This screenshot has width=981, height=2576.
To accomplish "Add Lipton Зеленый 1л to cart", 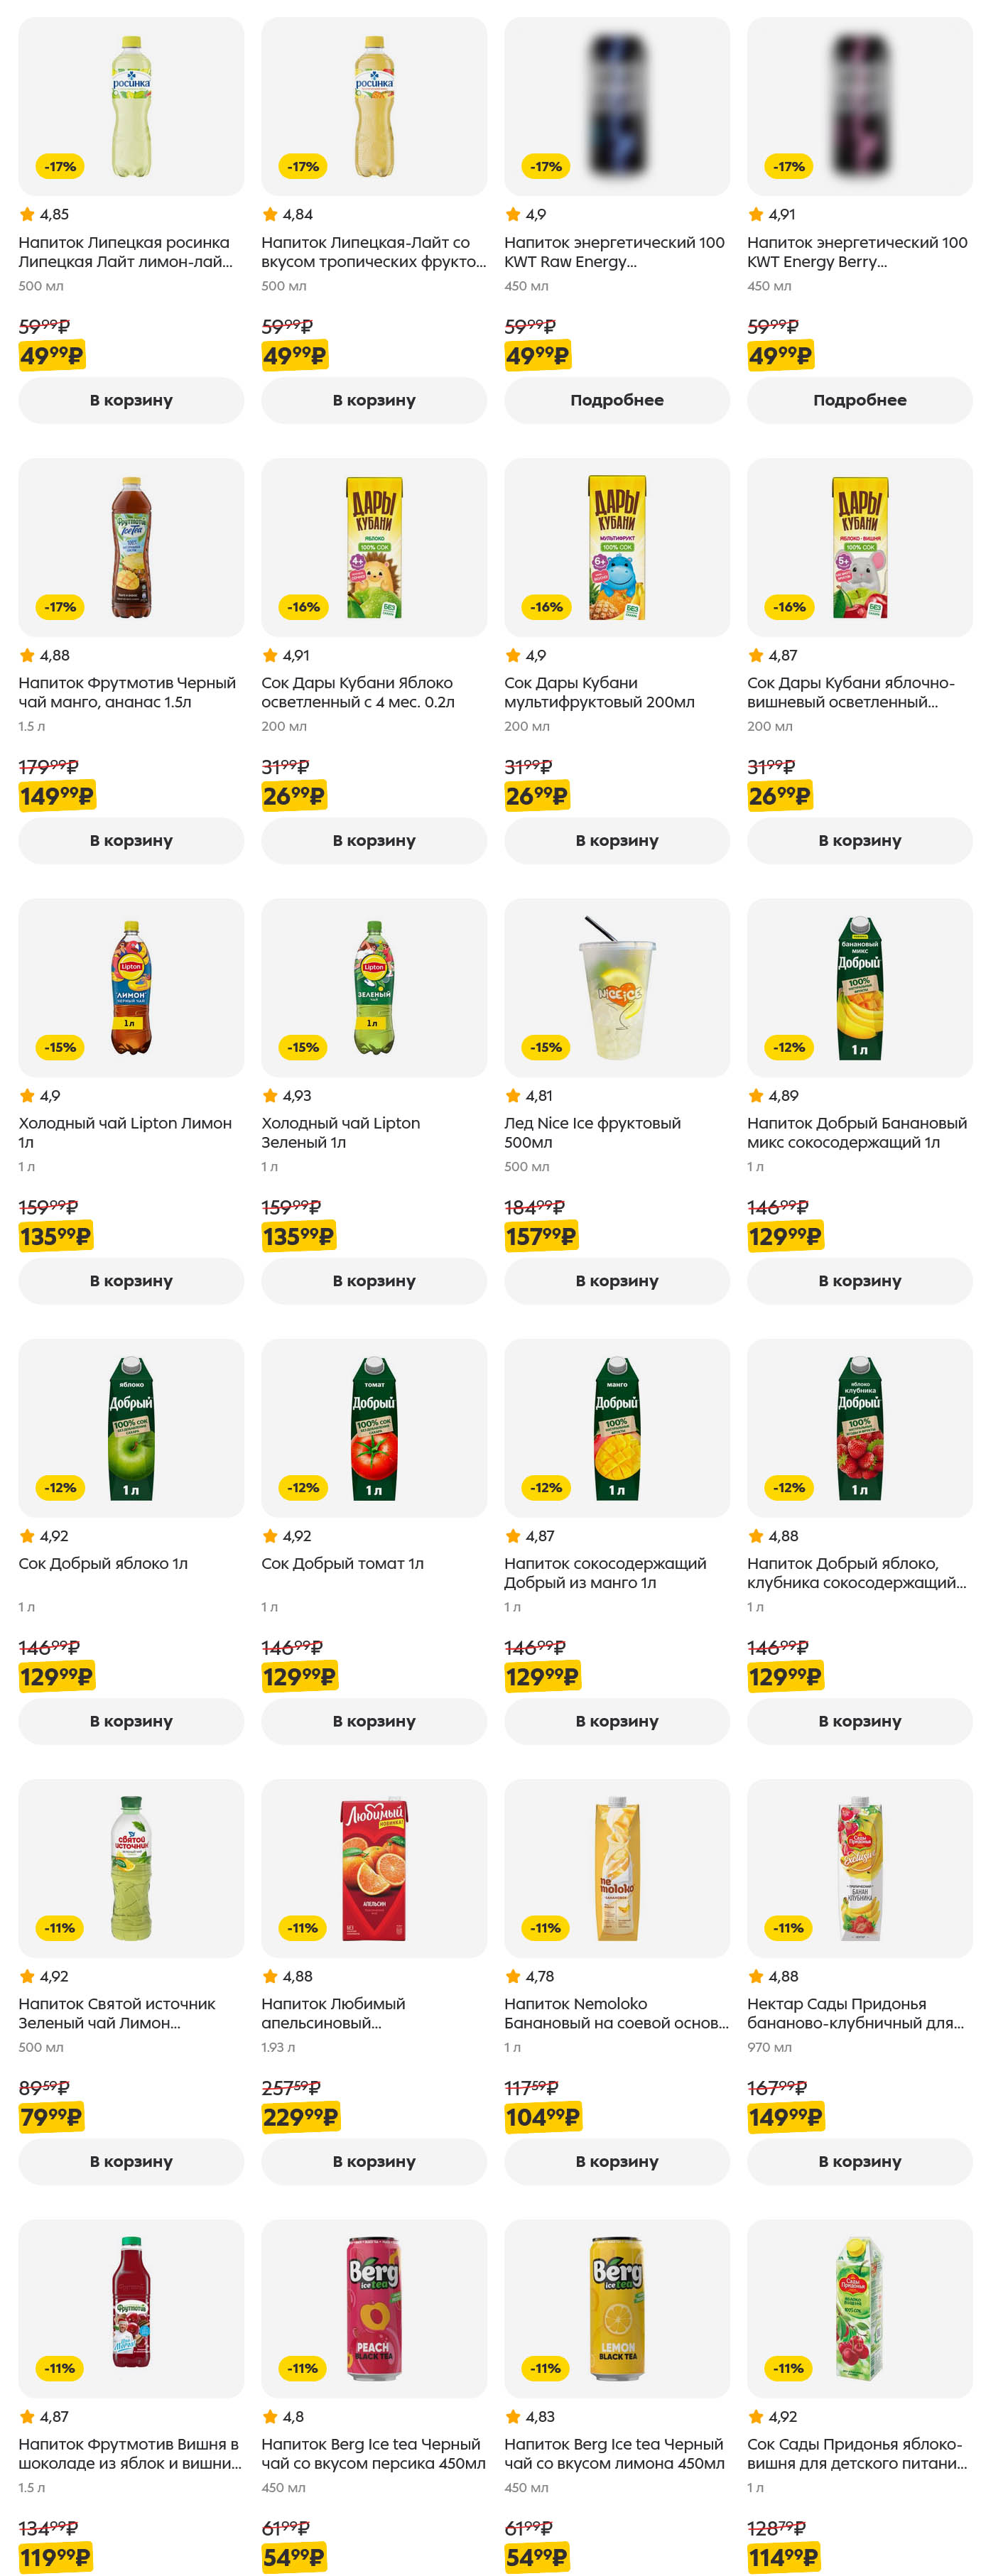I will (373, 1280).
